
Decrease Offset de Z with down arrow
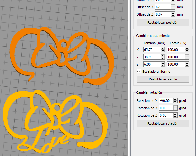[173, 16]
